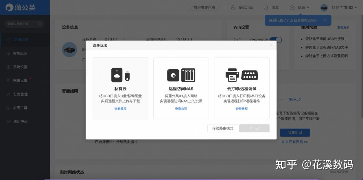Click the 网络状态 sidebar icon

pos(9,40)
